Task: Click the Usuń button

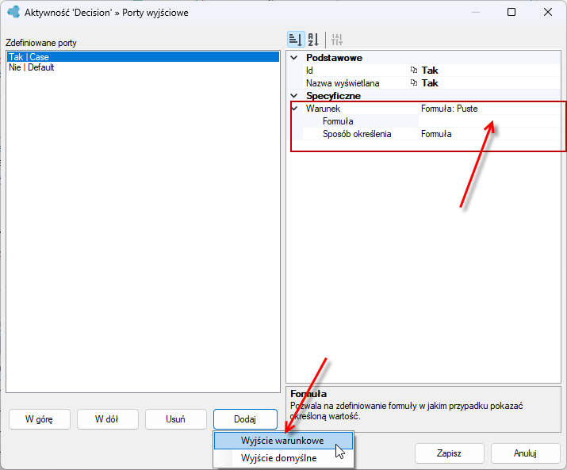Action: [x=176, y=419]
